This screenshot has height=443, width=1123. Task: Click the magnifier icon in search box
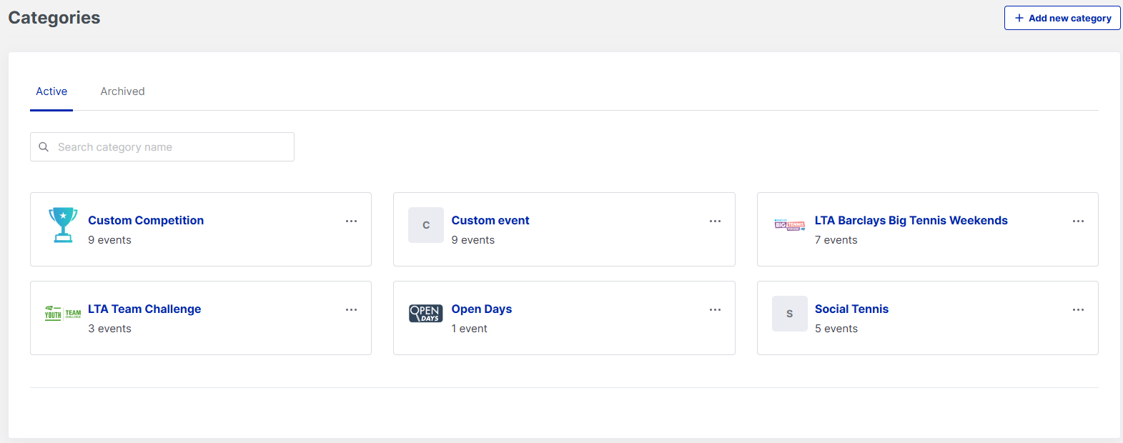coord(44,147)
